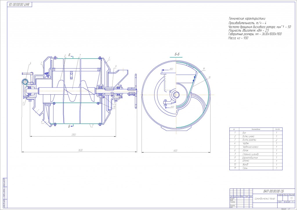Click callout number 11 in section view
Viewport: 297px width, 210px height.
(204, 69)
